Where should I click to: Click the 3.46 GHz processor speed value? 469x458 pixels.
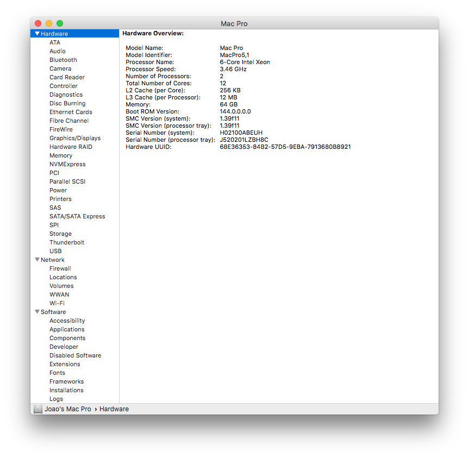[x=233, y=69]
